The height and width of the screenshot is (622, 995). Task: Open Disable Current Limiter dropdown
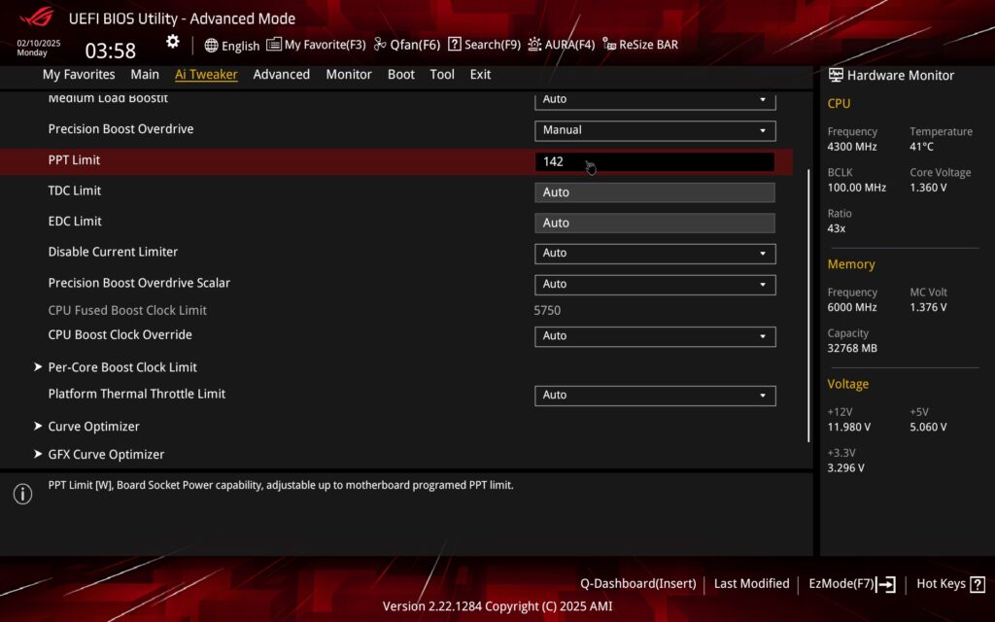coord(655,254)
